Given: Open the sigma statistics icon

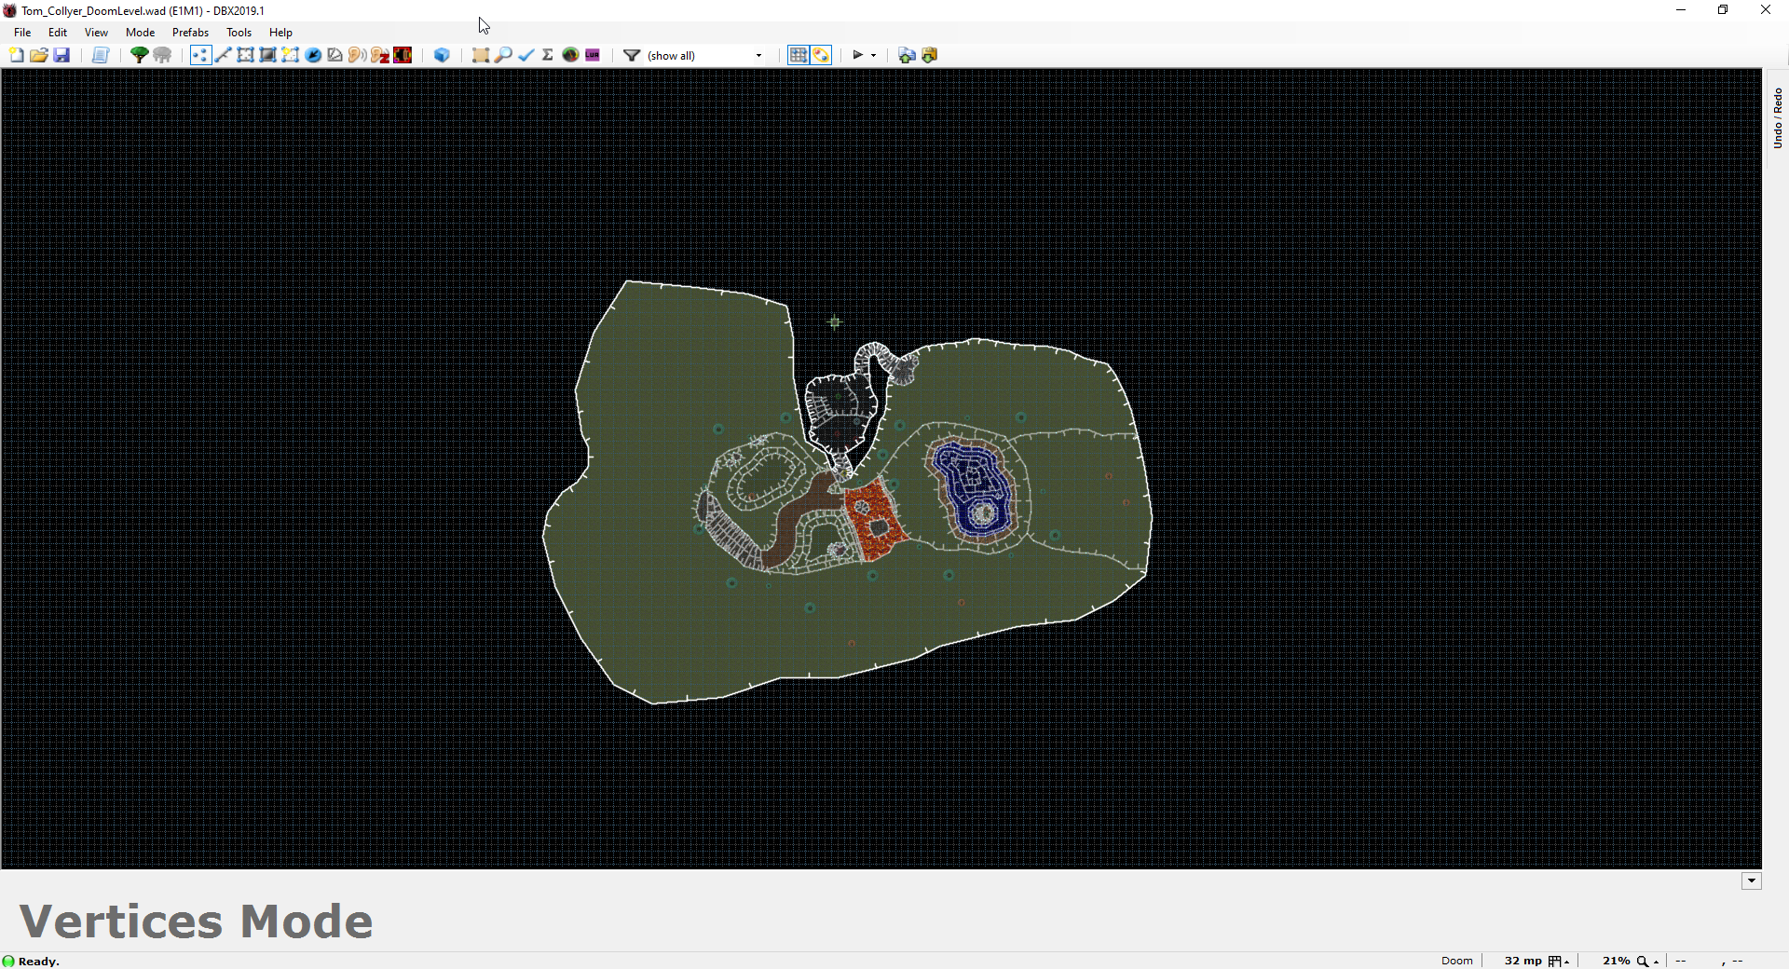Looking at the screenshot, I should pyautogui.click(x=548, y=55).
